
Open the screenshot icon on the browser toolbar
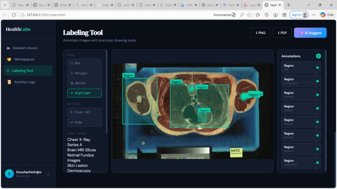pyautogui.click(x=276, y=15)
